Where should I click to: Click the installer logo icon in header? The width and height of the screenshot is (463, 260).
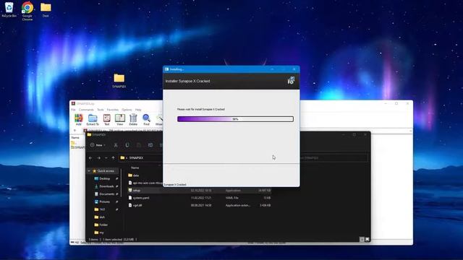coord(291,80)
